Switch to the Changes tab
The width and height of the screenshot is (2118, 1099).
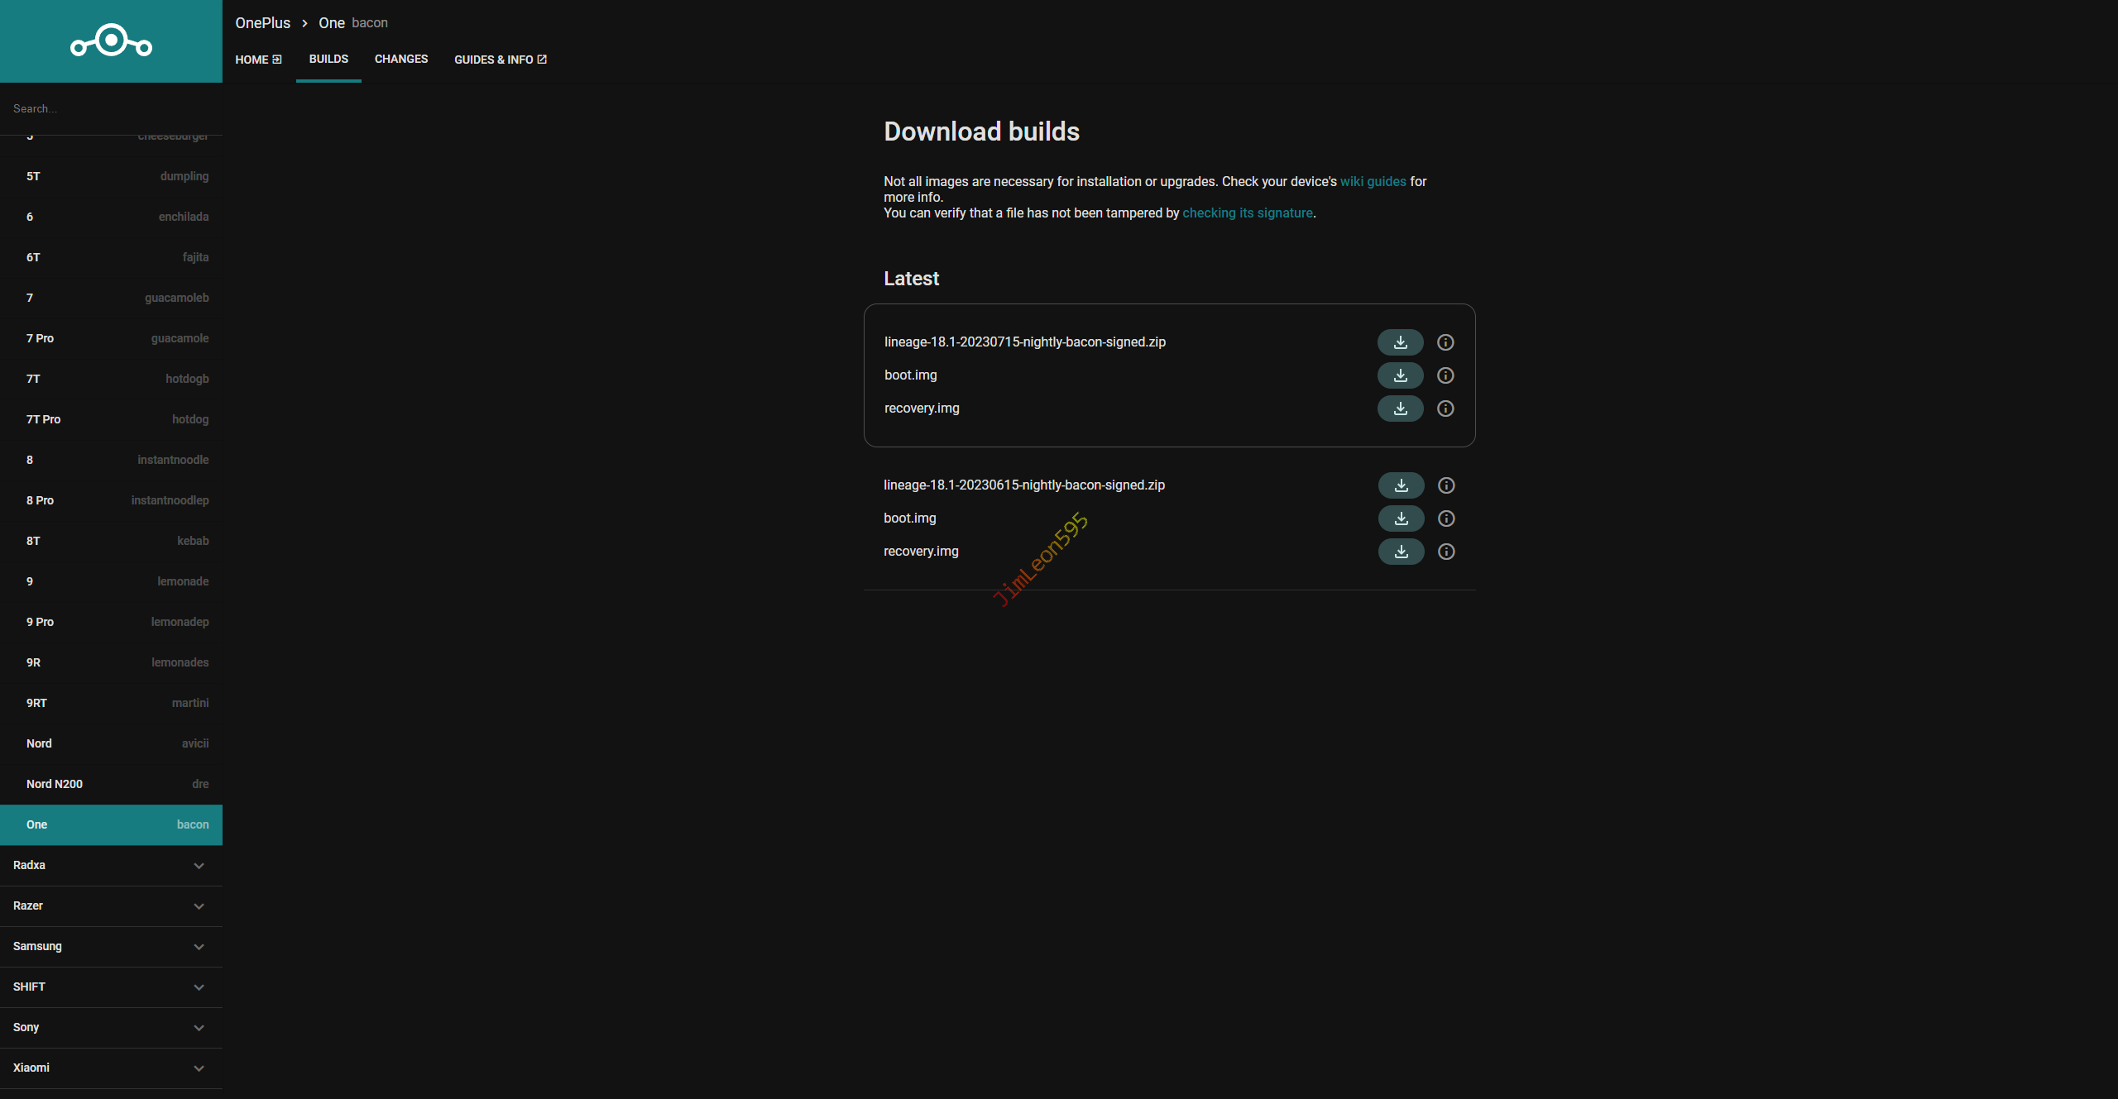coord(400,59)
